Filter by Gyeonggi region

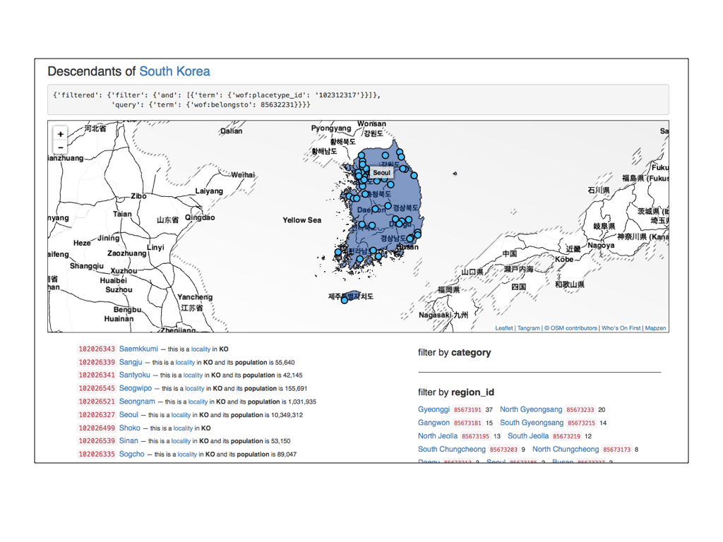tap(434, 409)
